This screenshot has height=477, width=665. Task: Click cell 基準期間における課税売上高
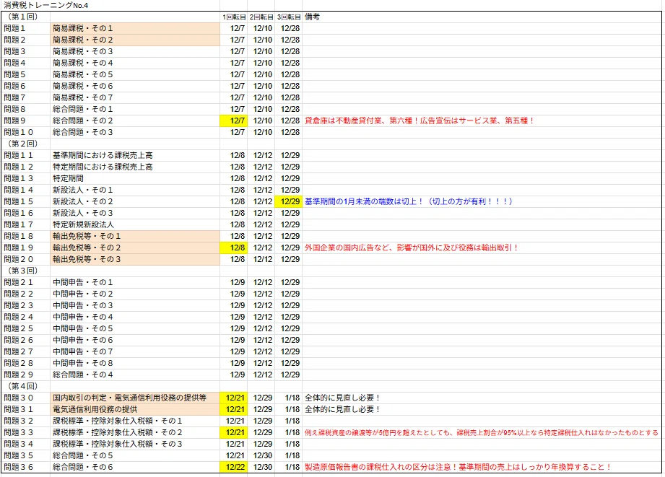tap(135, 155)
